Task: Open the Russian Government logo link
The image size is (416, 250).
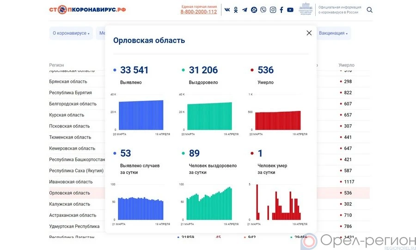Action: pos(305,9)
